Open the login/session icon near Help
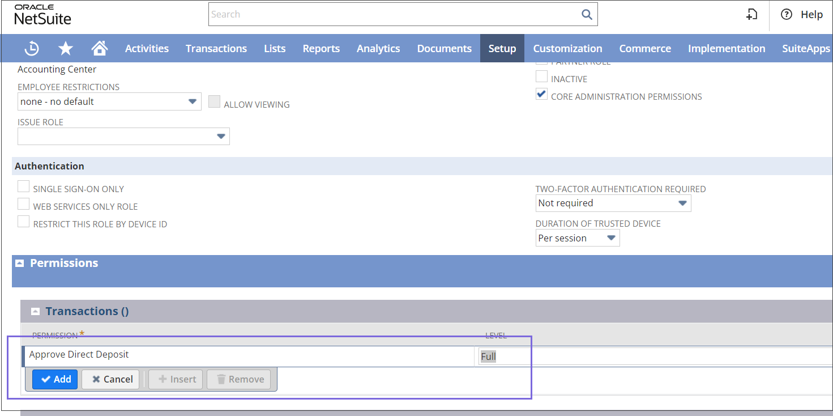Screen dimensions: 833x416 [751, 14]
